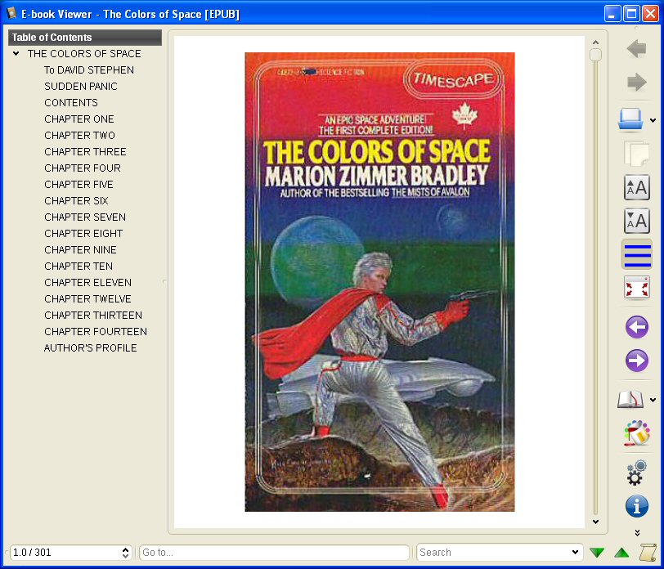Collapse THE COLORS OF SPACE tree node
Image resolution: width=664 pixels, height=569 pixels.
16,54
